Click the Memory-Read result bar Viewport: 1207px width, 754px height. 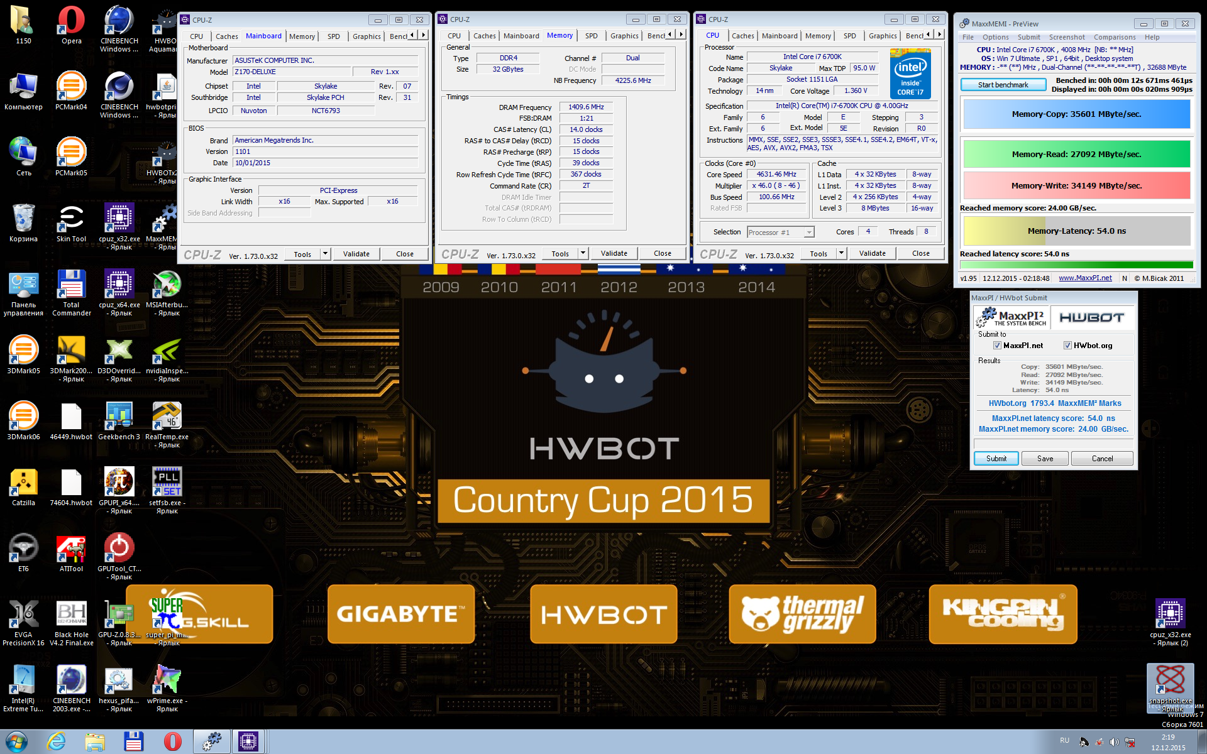click(x=1076, y=155)
